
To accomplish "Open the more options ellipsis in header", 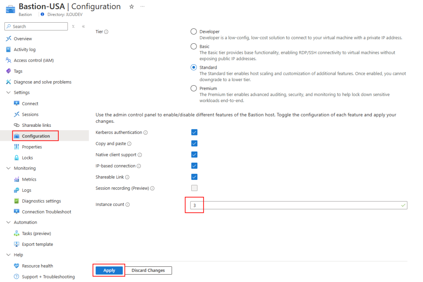I will click(x=143, y=7).
